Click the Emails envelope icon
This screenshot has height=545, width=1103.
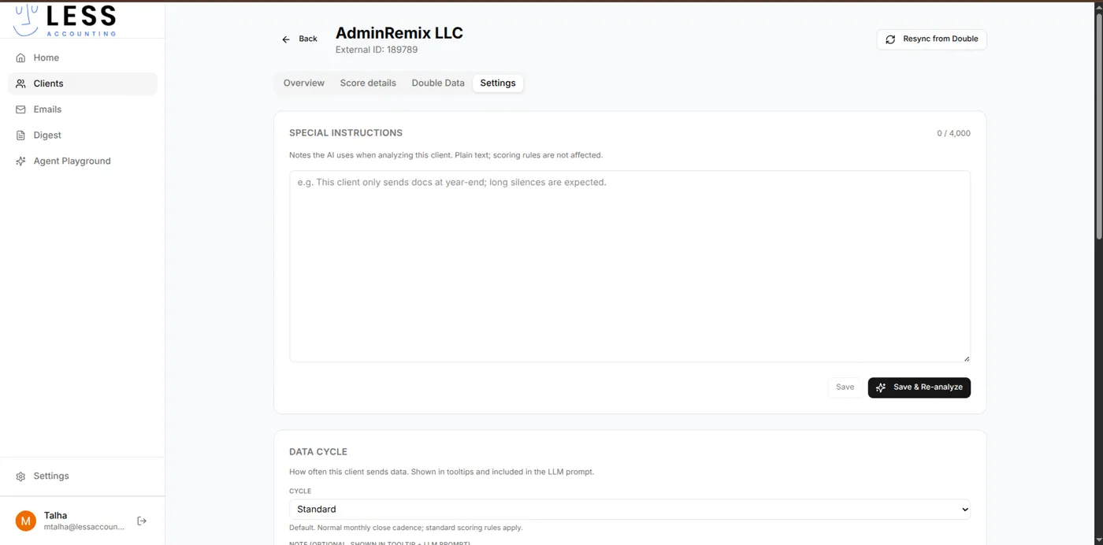click(21, 109)
